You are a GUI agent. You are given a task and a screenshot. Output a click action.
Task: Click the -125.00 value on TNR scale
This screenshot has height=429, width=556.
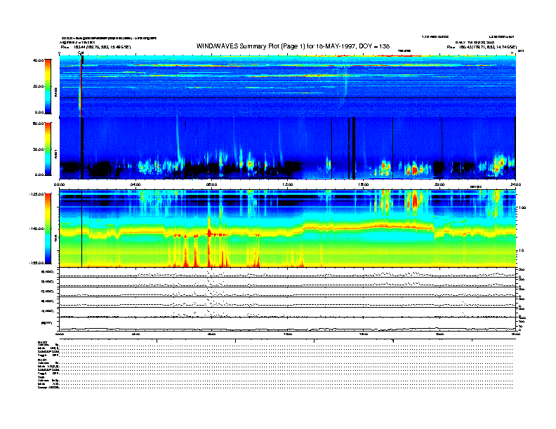tap(37, 194)
